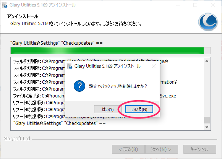Click the Glary Utilities icon in dialog title

point(70,66)
